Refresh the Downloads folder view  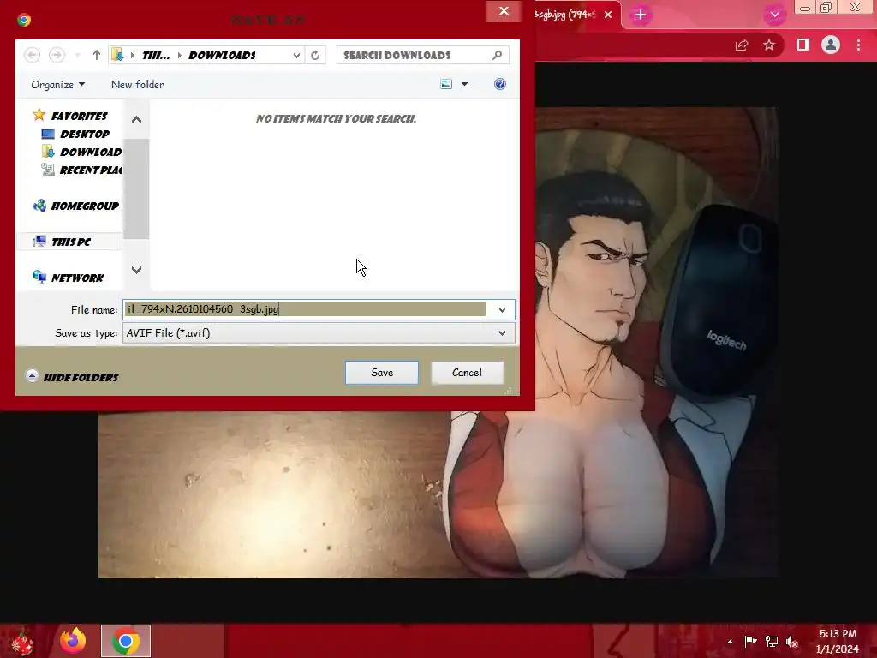315,55
